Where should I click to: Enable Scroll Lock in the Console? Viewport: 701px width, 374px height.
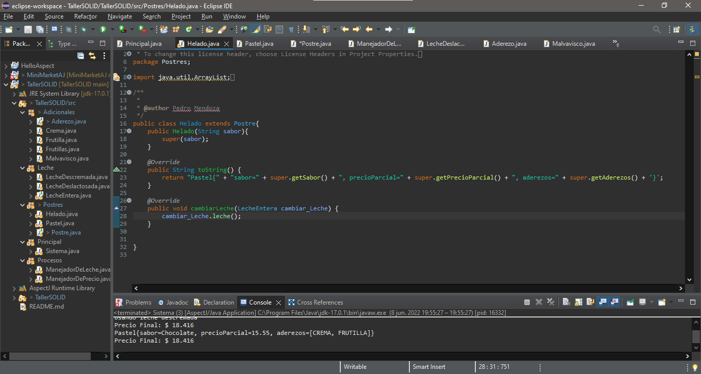(x=578, y=302)
